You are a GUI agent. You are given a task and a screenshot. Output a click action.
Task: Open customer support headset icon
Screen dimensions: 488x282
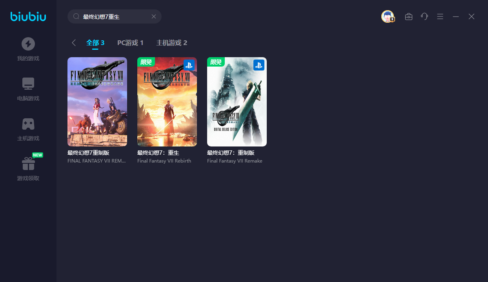[x=424, y=16]
